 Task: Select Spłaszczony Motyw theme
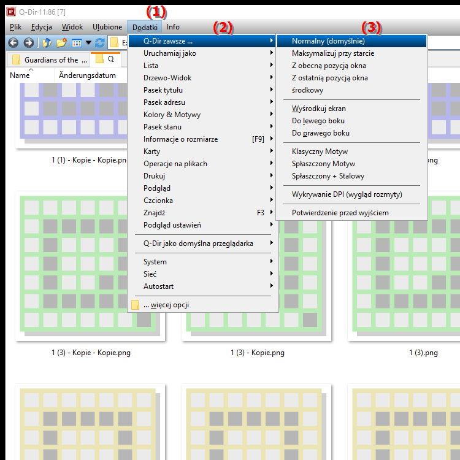(x=351, y=164)
